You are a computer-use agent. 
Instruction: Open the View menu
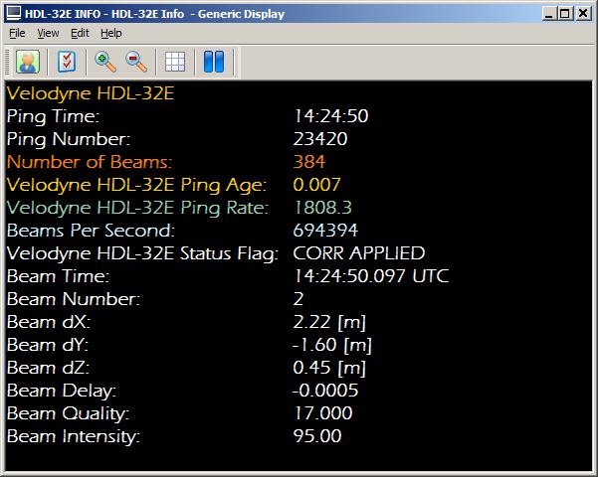click(x=48, y=33)
